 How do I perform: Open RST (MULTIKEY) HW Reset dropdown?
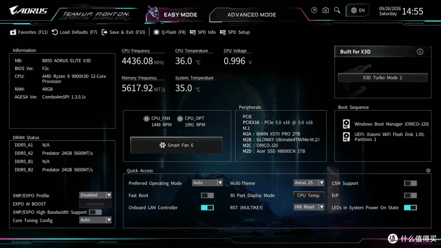click(309, 207)
